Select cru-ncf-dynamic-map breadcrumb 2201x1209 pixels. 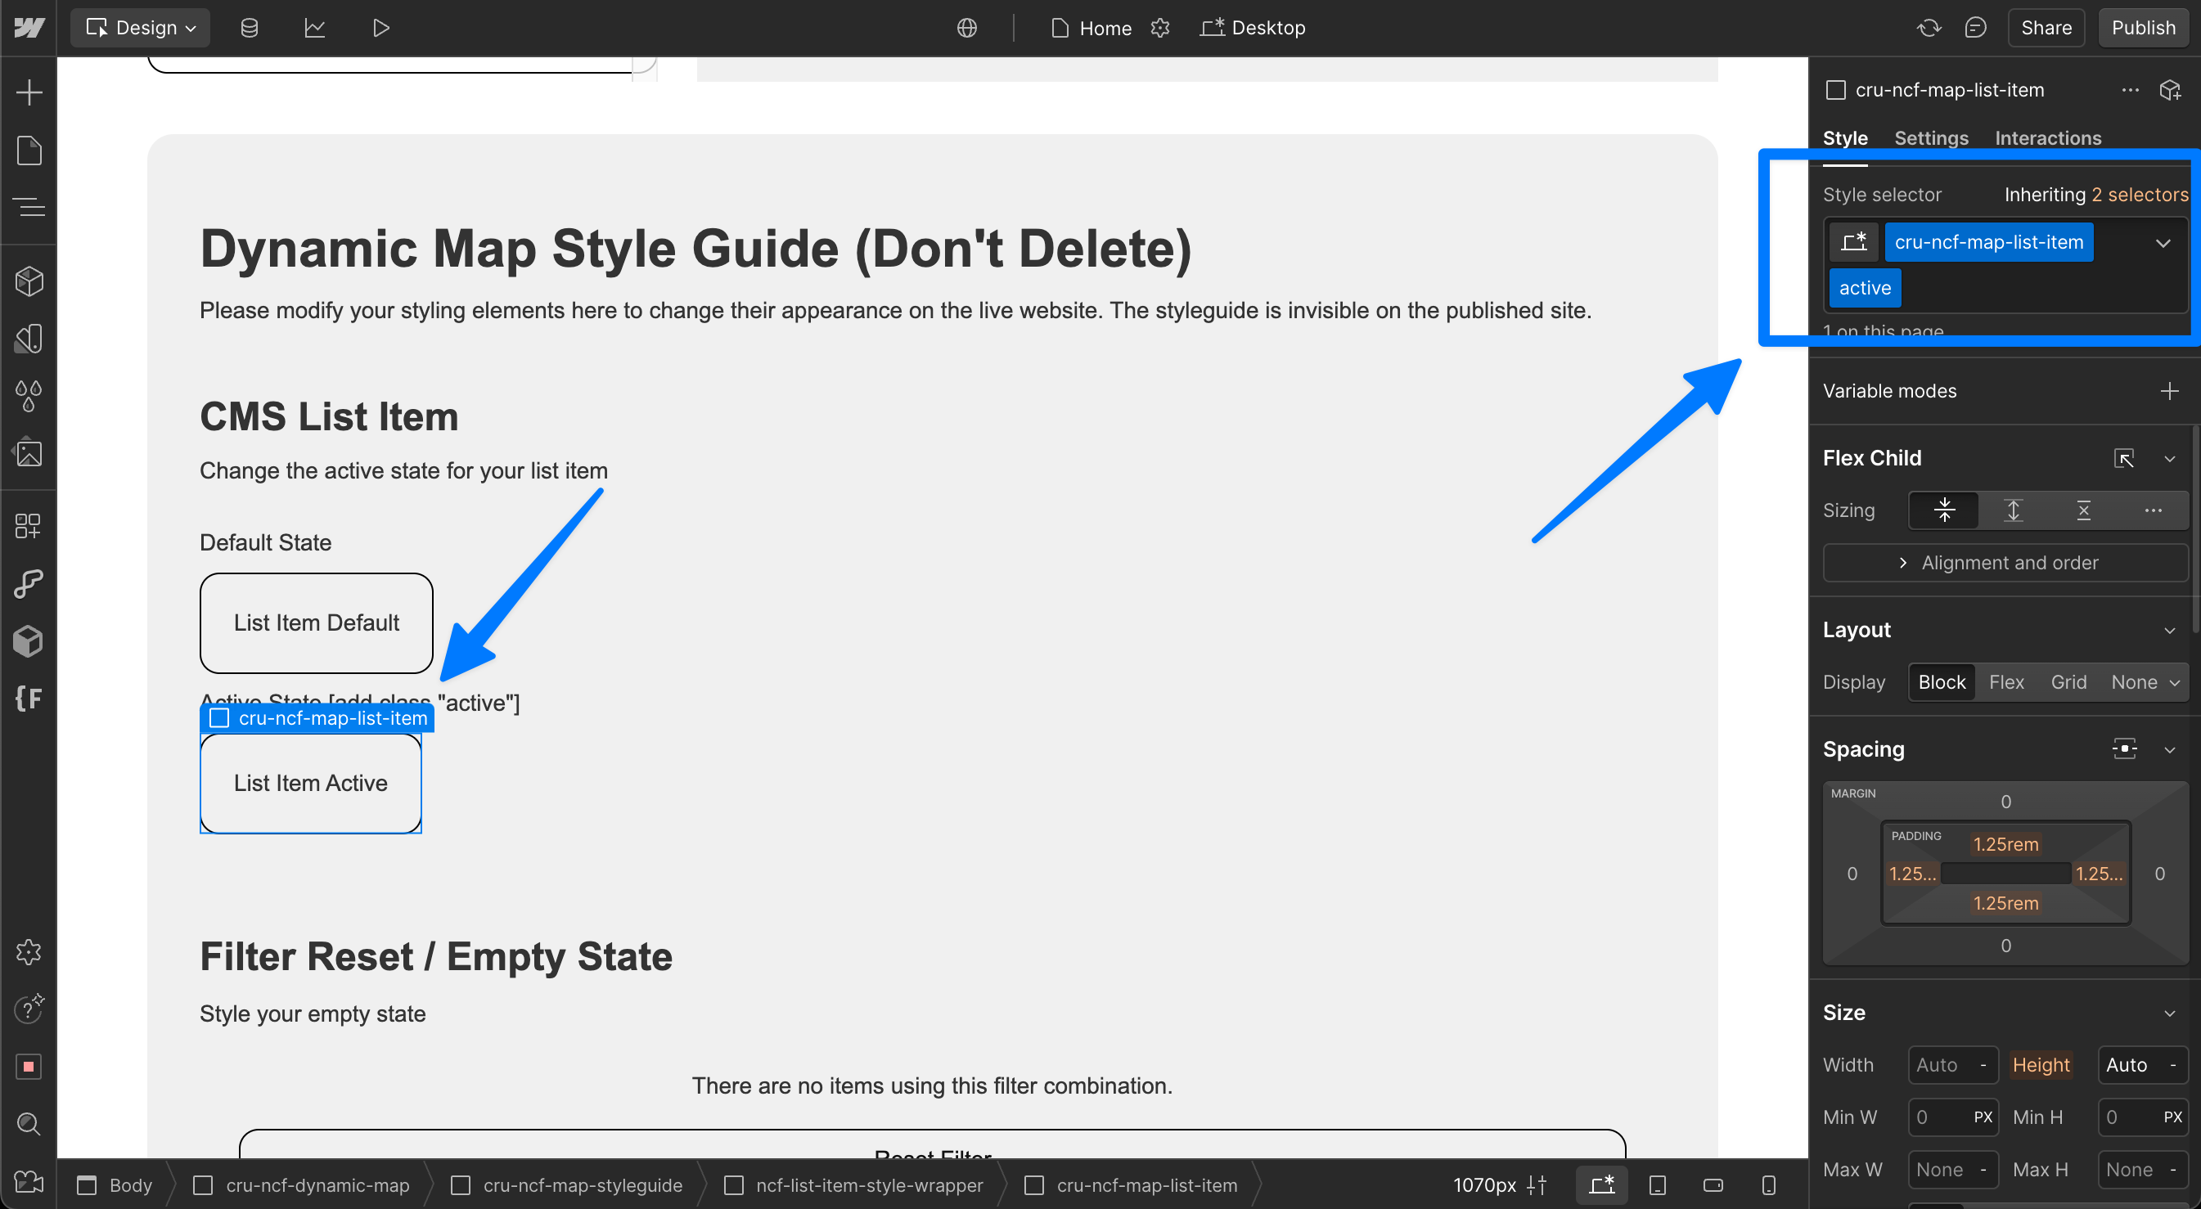click(301, 1185)
